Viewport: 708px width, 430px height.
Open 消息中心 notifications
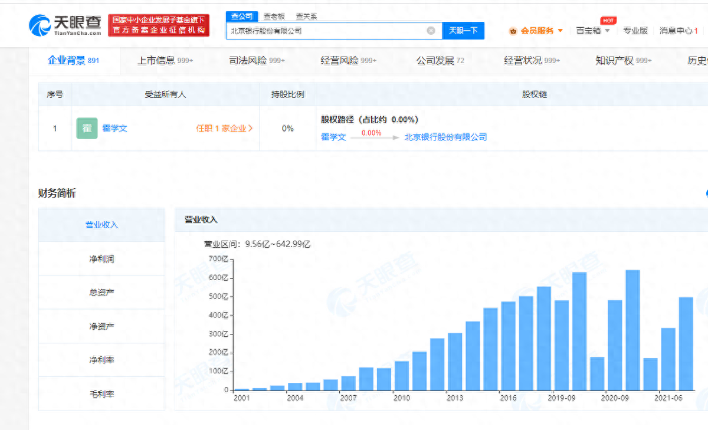tap(678, 31)
